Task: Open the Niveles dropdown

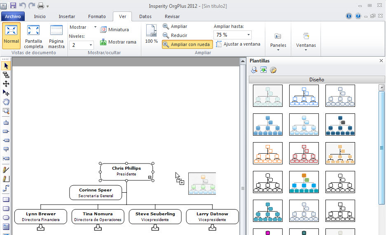Action: tap(91, 45)
